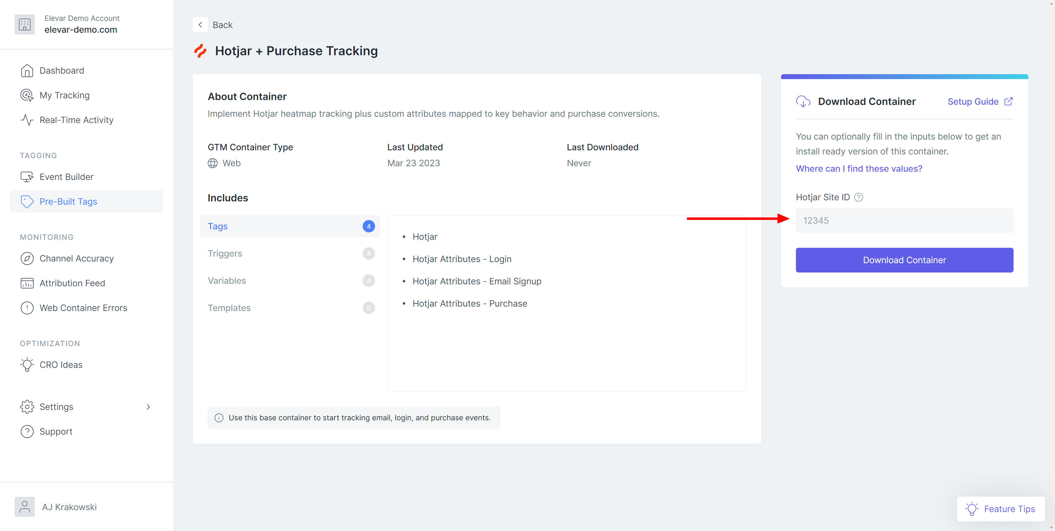Click the Web Container Errors alert icon

[x=27, y=308]
